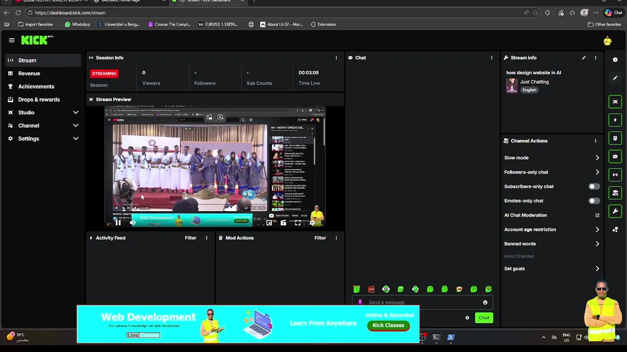The image size is (627, 352).
Task: Send message with green Chat button
Action: pos(484,318)
